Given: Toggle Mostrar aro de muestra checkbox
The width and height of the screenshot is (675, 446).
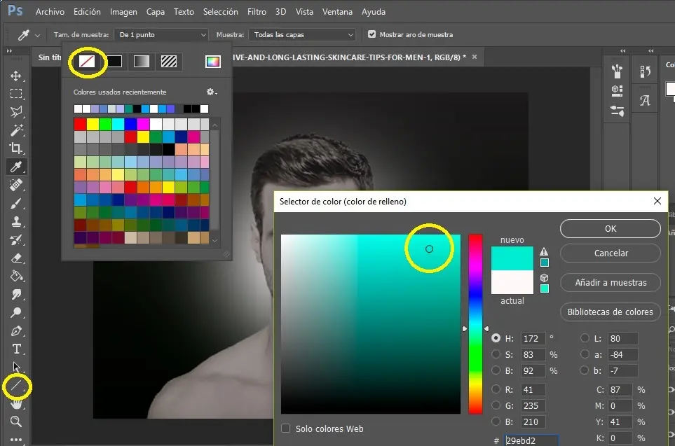Looking at the screenshot, I should pyautogui.click(x=372, y=34).
